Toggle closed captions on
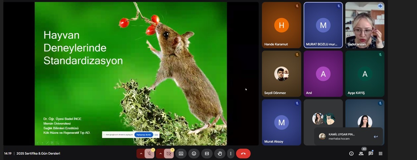Image resolution: width=417 pixels, height=160 pixels. click(207, 153)
